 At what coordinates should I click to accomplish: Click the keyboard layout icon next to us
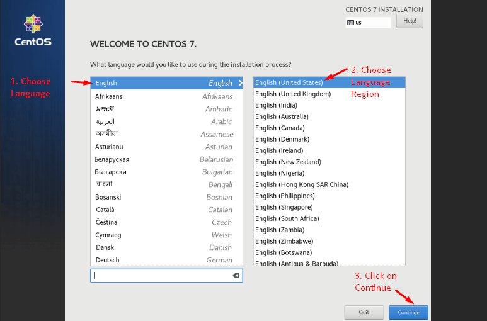coord(350,23)
